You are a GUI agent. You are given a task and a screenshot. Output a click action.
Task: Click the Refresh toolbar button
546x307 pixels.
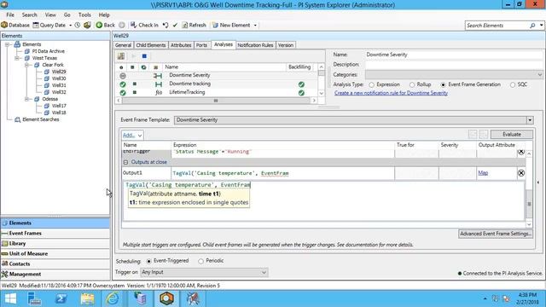tap(194, 25)
